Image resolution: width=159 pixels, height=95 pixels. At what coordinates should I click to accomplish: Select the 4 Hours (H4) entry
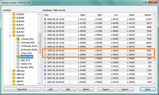click(x=27, y=57)
